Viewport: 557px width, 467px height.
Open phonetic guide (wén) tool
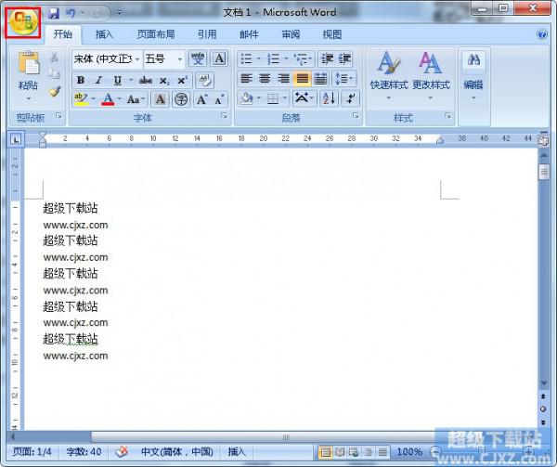click(x=198, y=58)
